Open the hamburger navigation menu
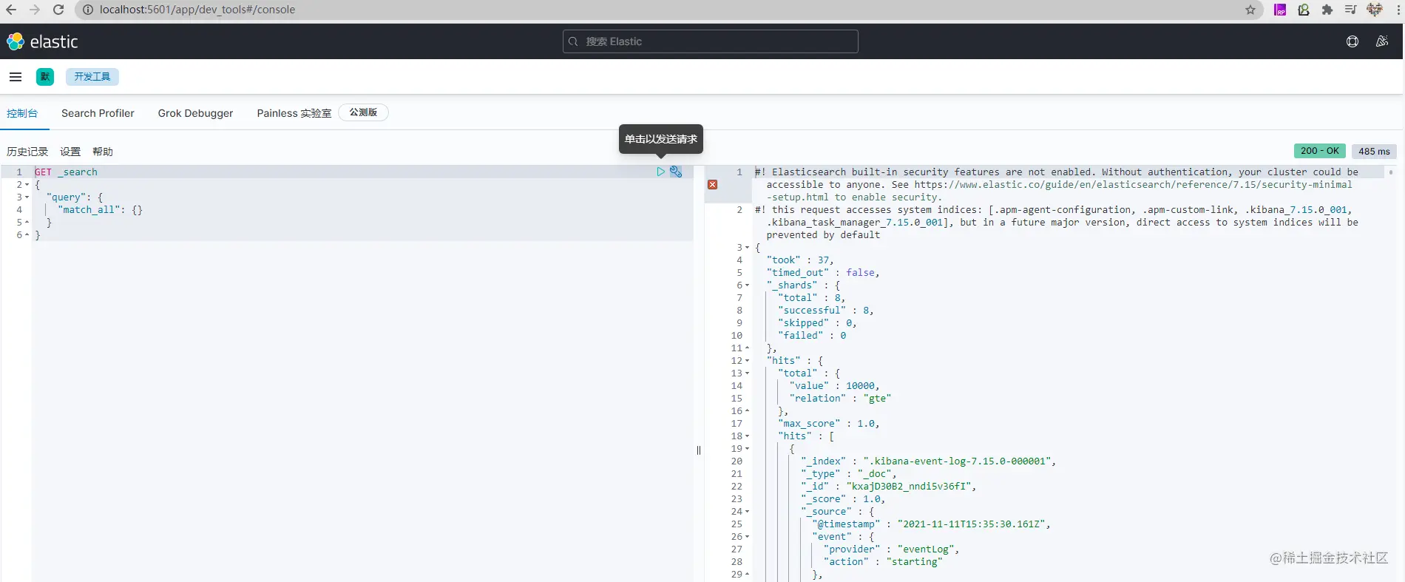 [x=16, y=77]
